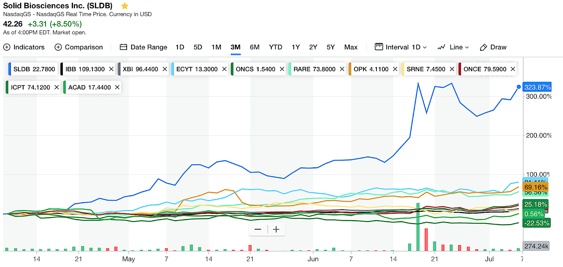Click the +3.31 (+8.50%) change value
The image size is (563, 267).
coord(55,24)
